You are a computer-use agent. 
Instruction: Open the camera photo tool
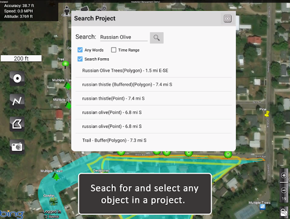point(17,147)
